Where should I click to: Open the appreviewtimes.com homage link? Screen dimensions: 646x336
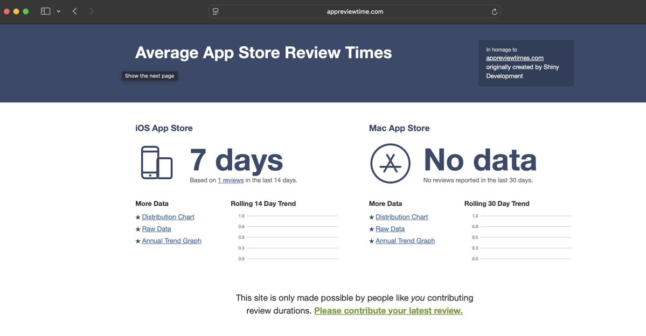click(515, 58)
